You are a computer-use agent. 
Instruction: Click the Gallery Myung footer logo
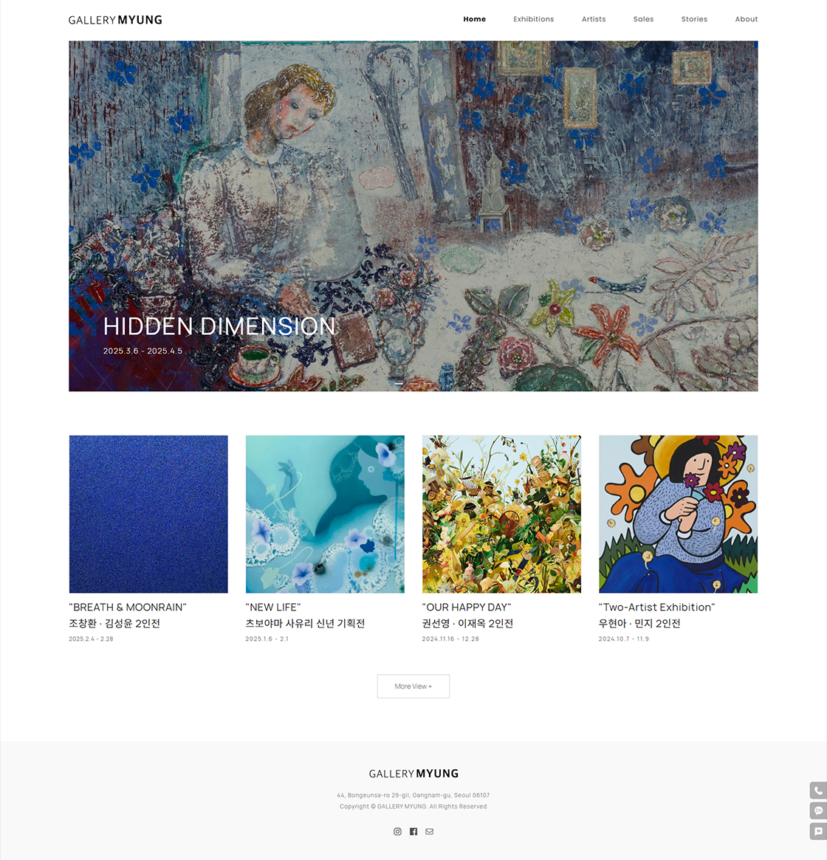point(413,774)
